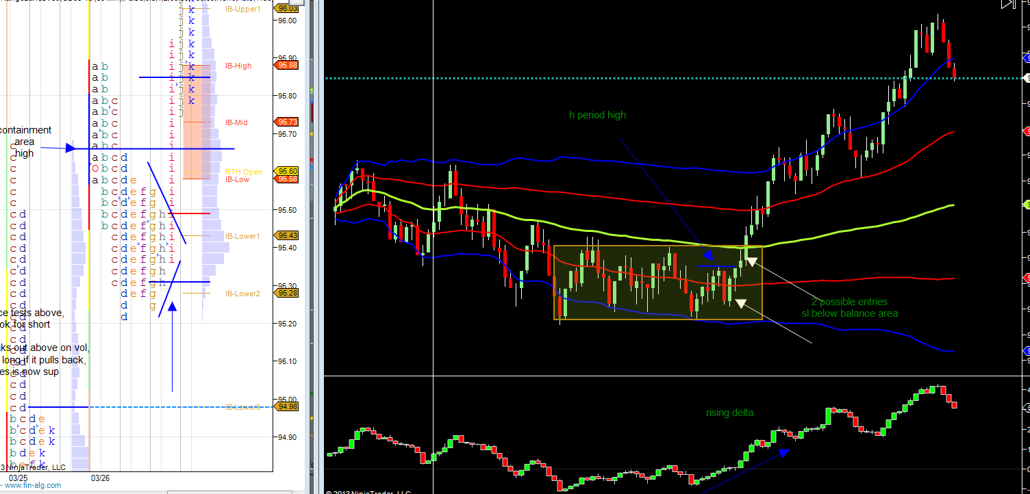
Task: Click the 95.20 price axis value
Action: point(288,324)
